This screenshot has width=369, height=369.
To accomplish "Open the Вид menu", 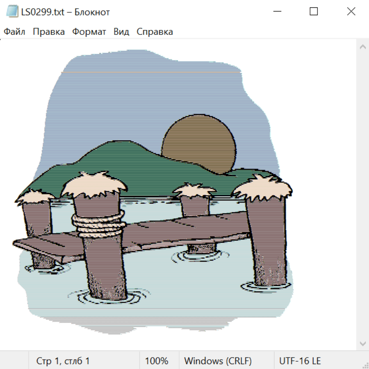I will [121, 32].
